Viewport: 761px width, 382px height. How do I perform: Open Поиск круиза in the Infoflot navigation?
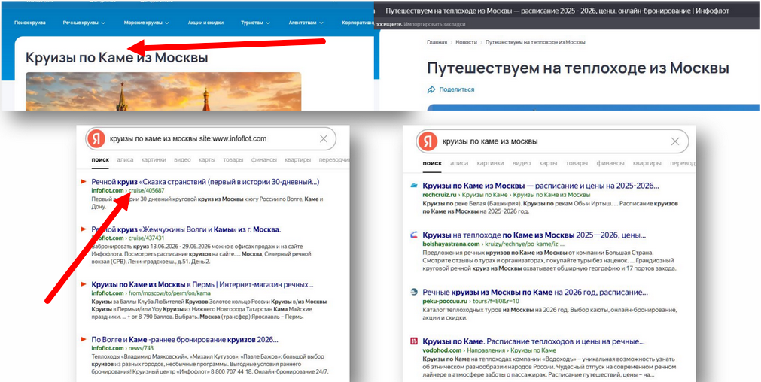tap(30, 23)
